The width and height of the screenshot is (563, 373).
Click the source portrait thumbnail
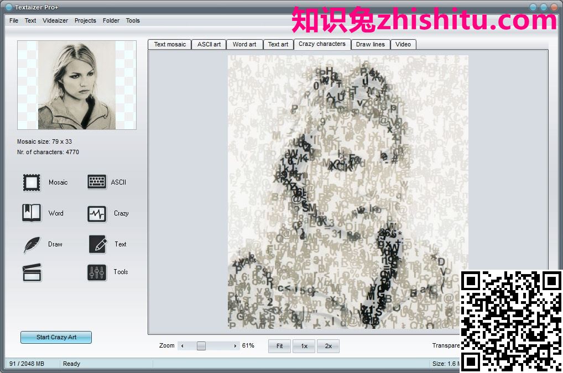point(77,85)
